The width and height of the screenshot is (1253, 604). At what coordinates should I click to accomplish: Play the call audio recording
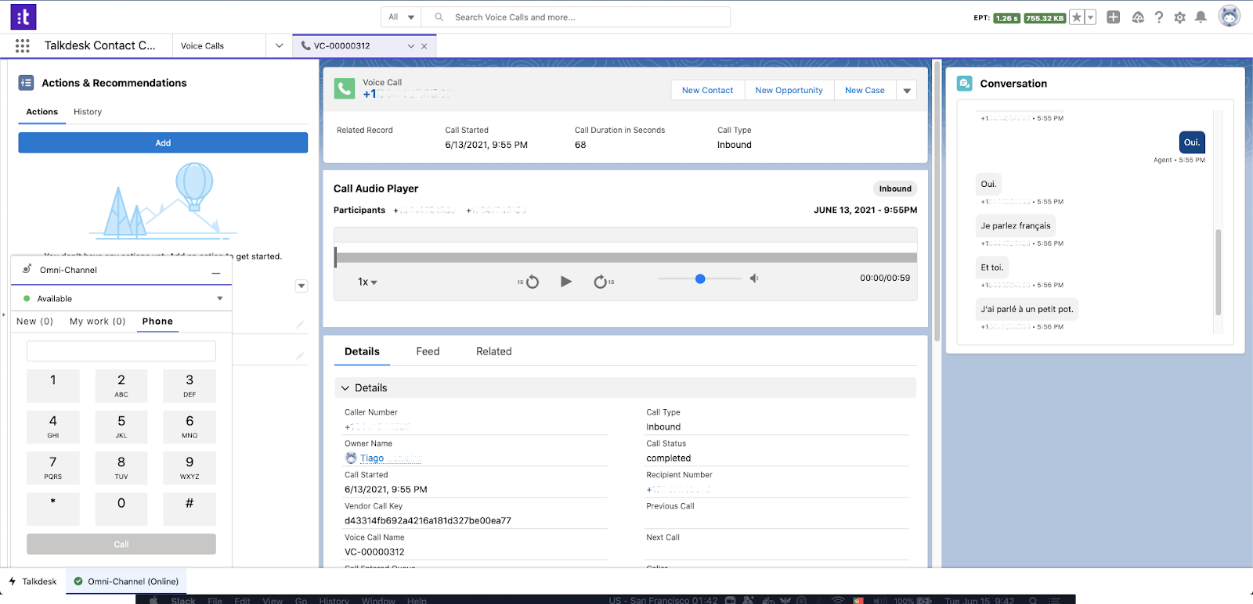[566, 282]
